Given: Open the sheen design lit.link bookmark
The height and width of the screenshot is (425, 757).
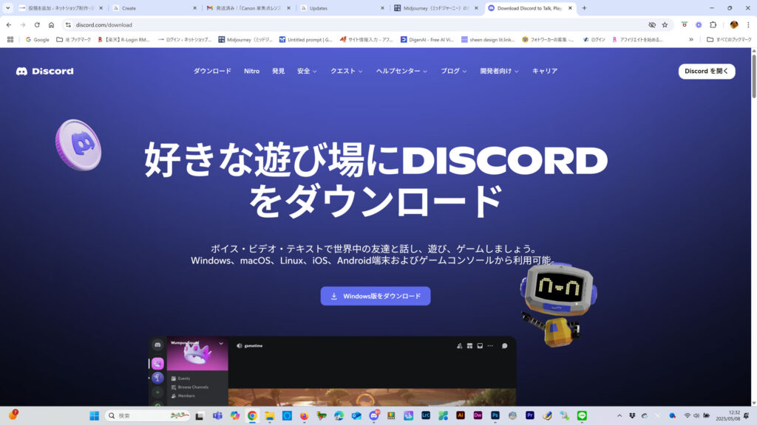Looking at the screenshot, I should coord(488,40).
